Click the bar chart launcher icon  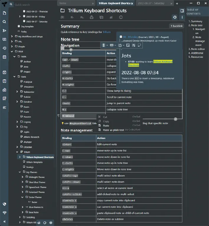click(4, 90)
